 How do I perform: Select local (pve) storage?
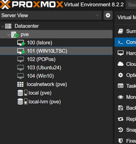tap(56, 93)
